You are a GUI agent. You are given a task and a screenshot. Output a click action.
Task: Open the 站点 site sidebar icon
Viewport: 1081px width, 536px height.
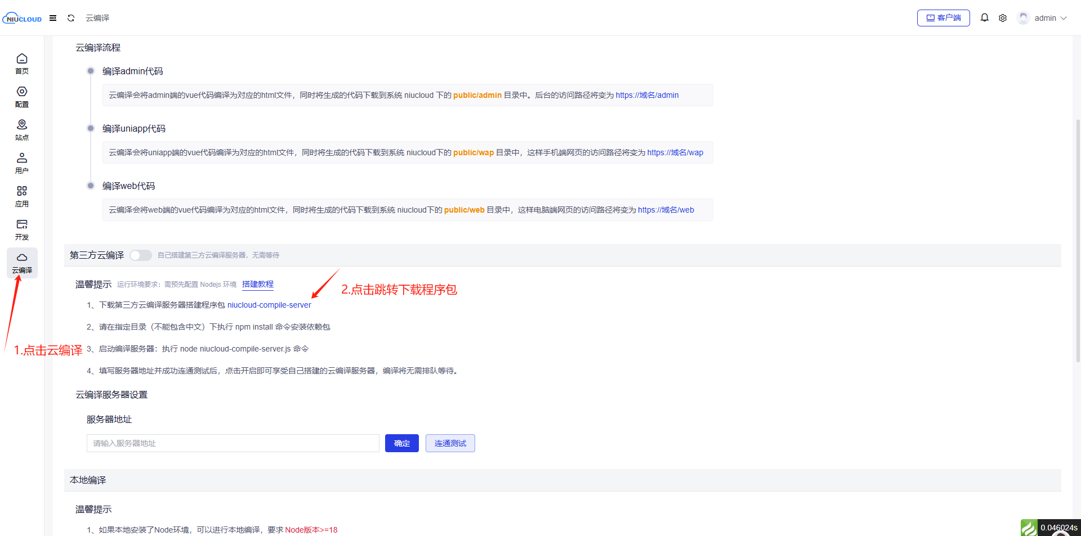click(x=22, y=130)
